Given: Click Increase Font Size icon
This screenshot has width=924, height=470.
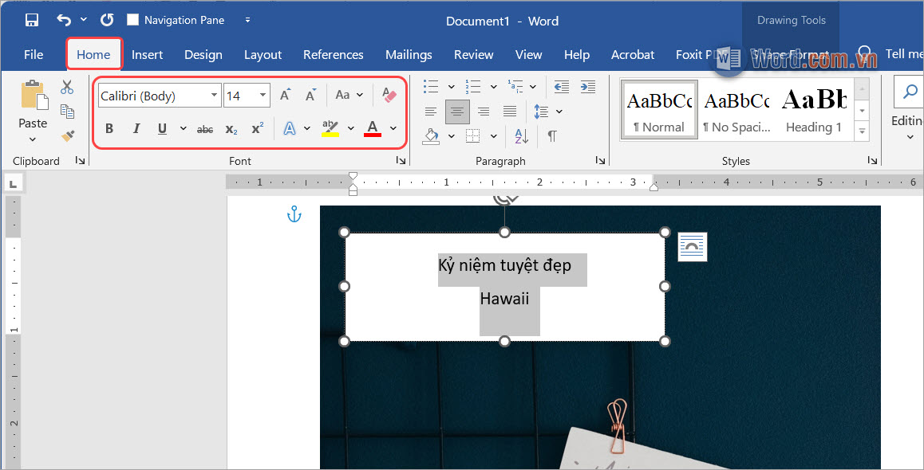Looking at the screenshot, I should 285,95.
